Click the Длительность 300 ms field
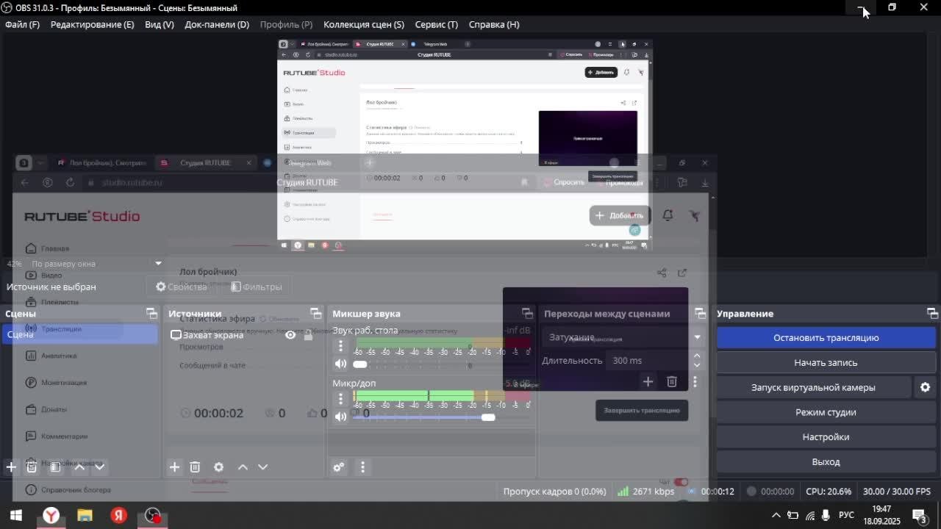The height and width of the screenshot is (529, 941). point(648,361)
